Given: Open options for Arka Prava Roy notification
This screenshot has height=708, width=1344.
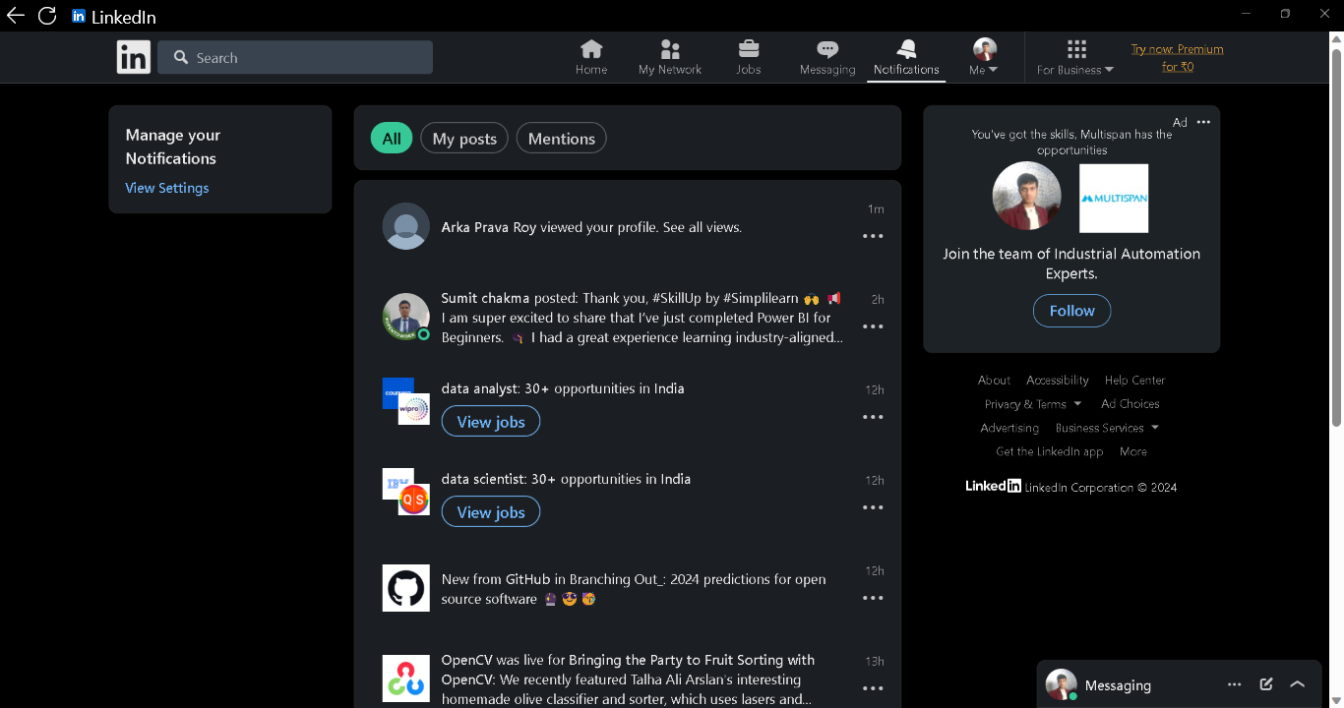Looking at the screenshot, I should click(x=873, y=236).
